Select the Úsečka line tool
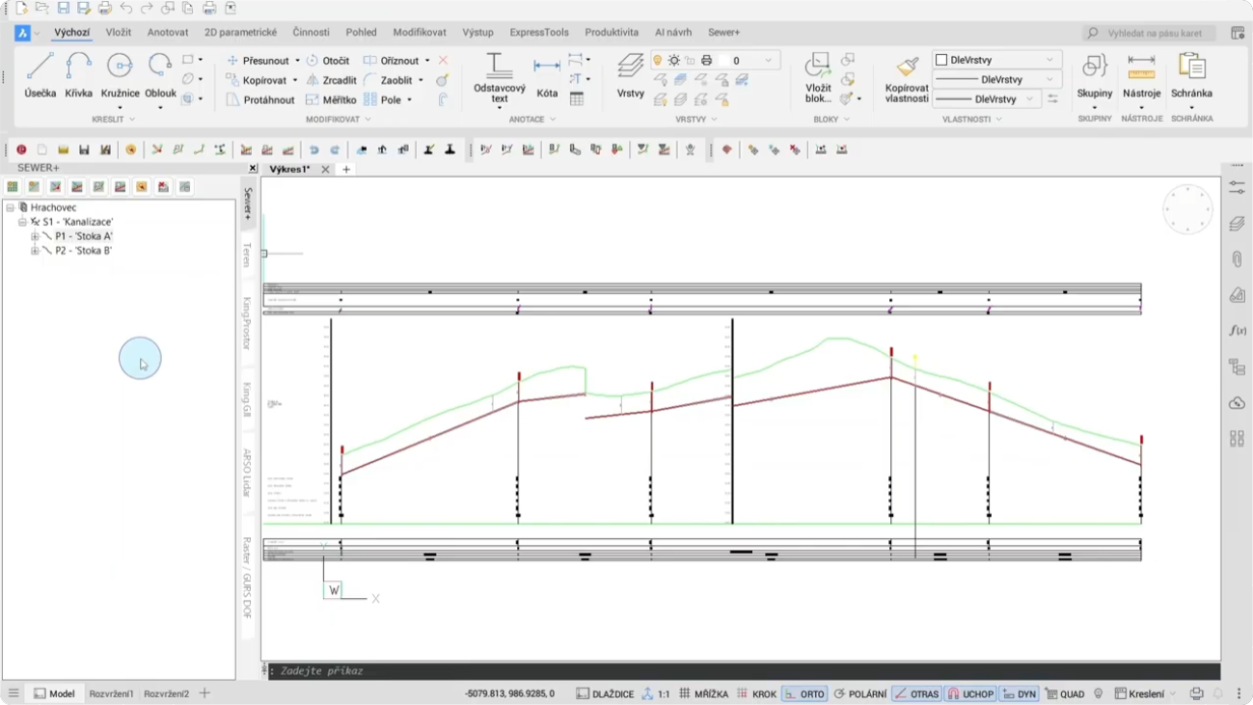1253x705 pixels. coord(40,74)
